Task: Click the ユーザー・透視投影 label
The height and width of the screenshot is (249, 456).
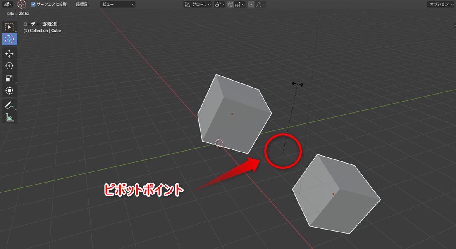Action: [41, 24]
